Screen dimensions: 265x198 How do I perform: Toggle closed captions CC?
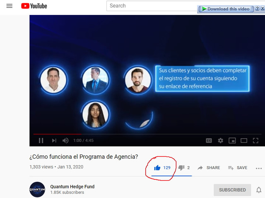coord(209,140)
